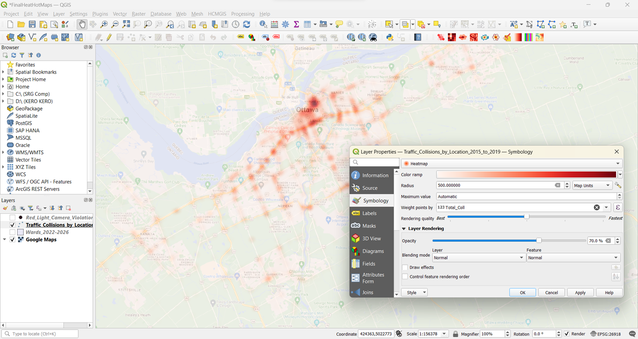
Task: Open the Style dropdown button
Action: pyautogui.click(x=414, y=293)
